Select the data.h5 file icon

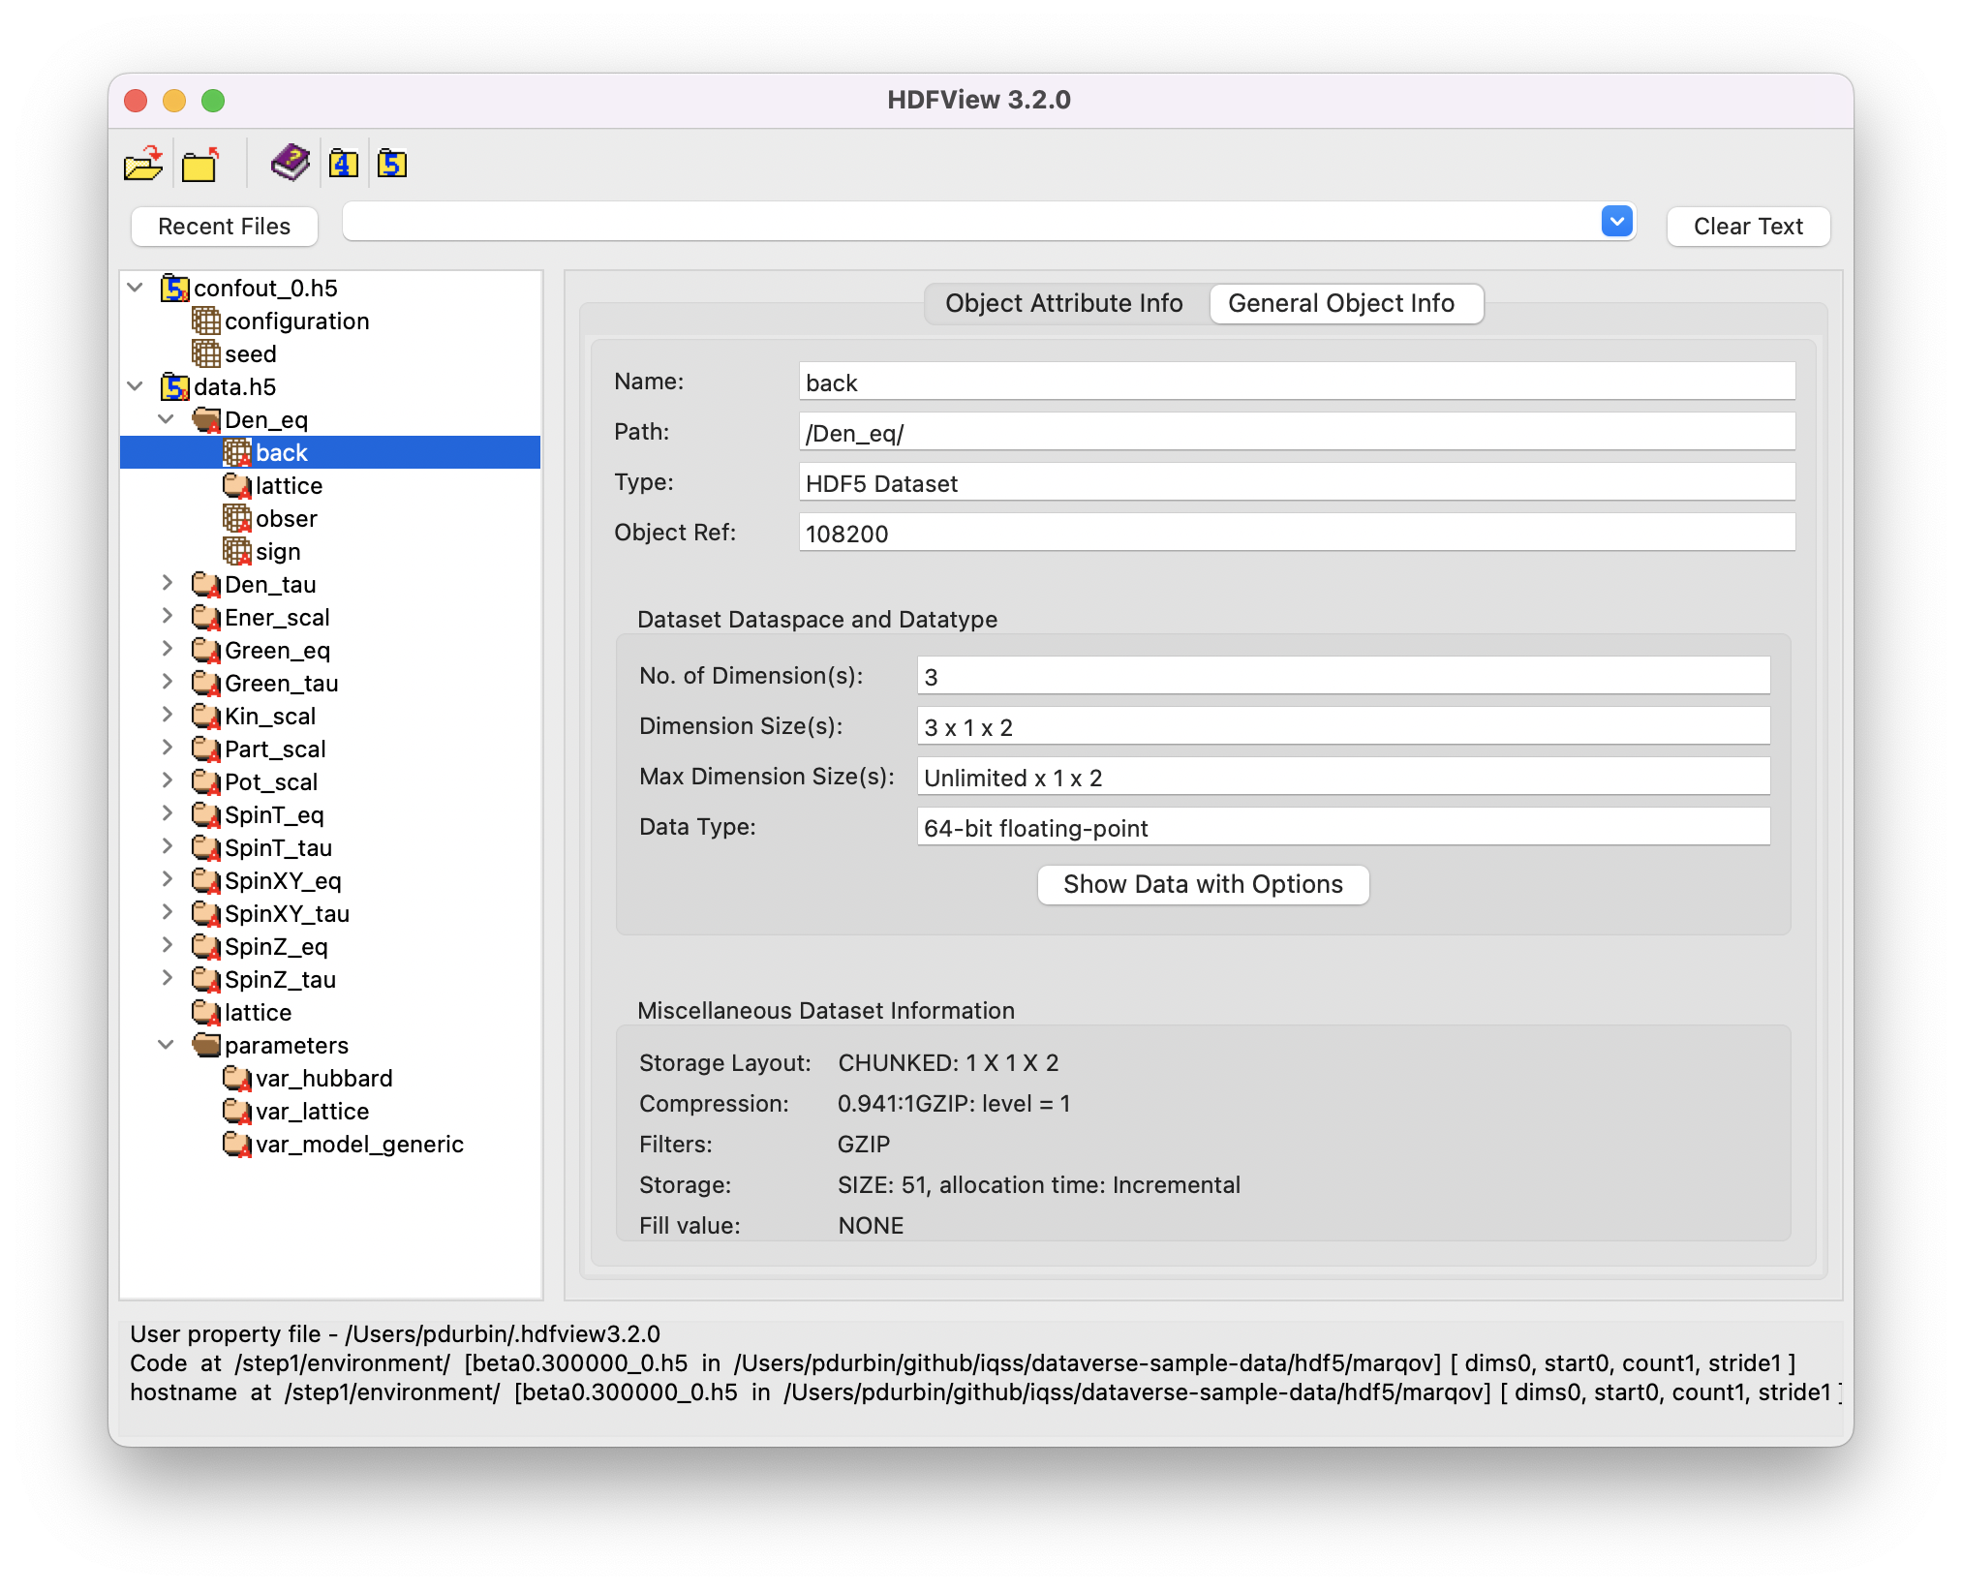[172, 386]
